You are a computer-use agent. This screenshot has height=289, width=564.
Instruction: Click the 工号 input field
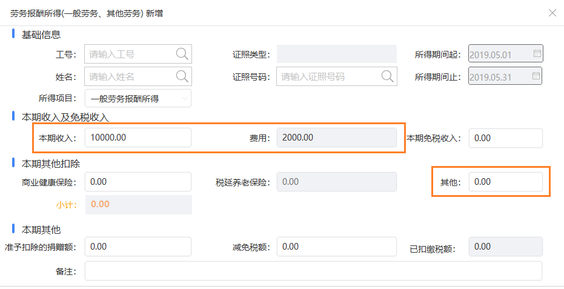click(x=138, y=54)
